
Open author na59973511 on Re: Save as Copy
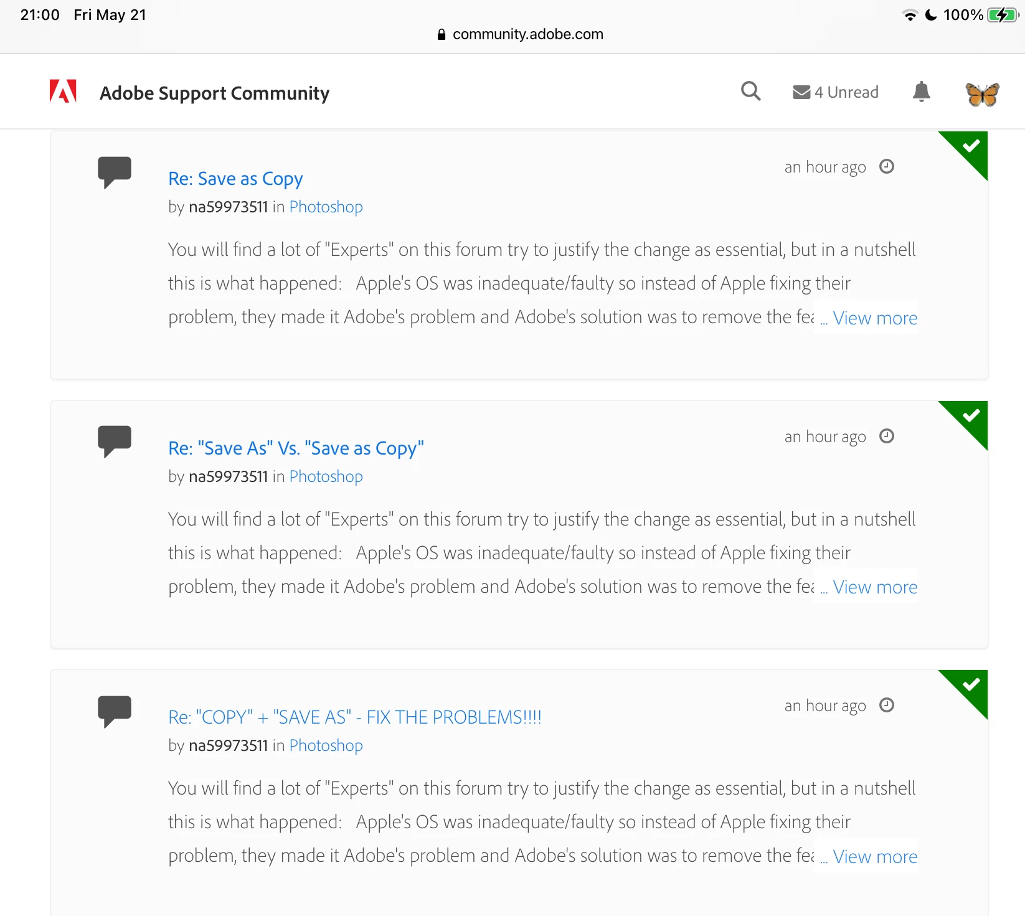[228, 207]
